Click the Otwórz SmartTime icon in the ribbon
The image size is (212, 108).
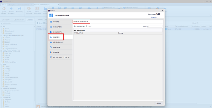[29, 9]
